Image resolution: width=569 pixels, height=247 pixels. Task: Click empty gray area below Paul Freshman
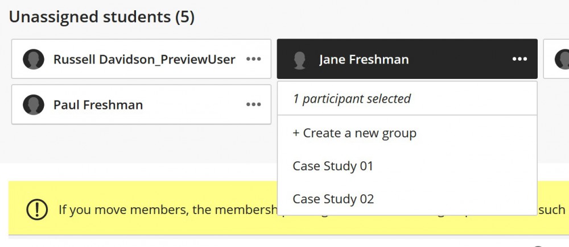[142, 143]
